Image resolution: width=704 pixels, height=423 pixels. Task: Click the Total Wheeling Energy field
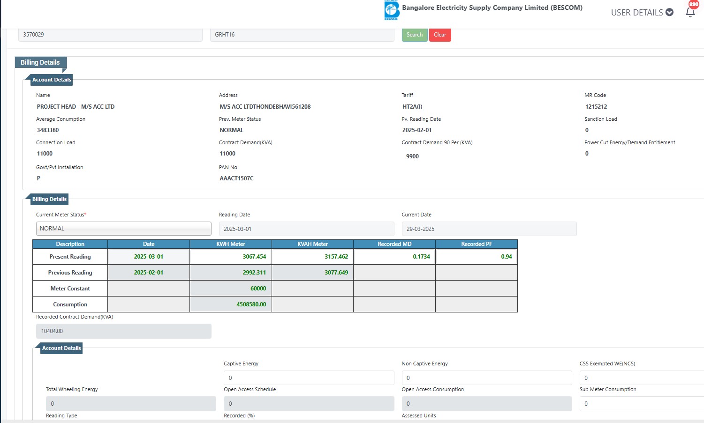tap(131, 404)
